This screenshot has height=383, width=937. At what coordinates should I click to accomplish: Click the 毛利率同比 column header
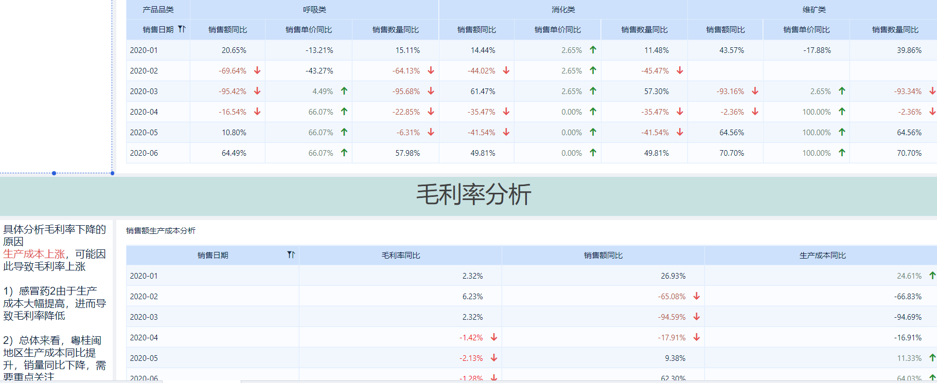tap(400, 256)
